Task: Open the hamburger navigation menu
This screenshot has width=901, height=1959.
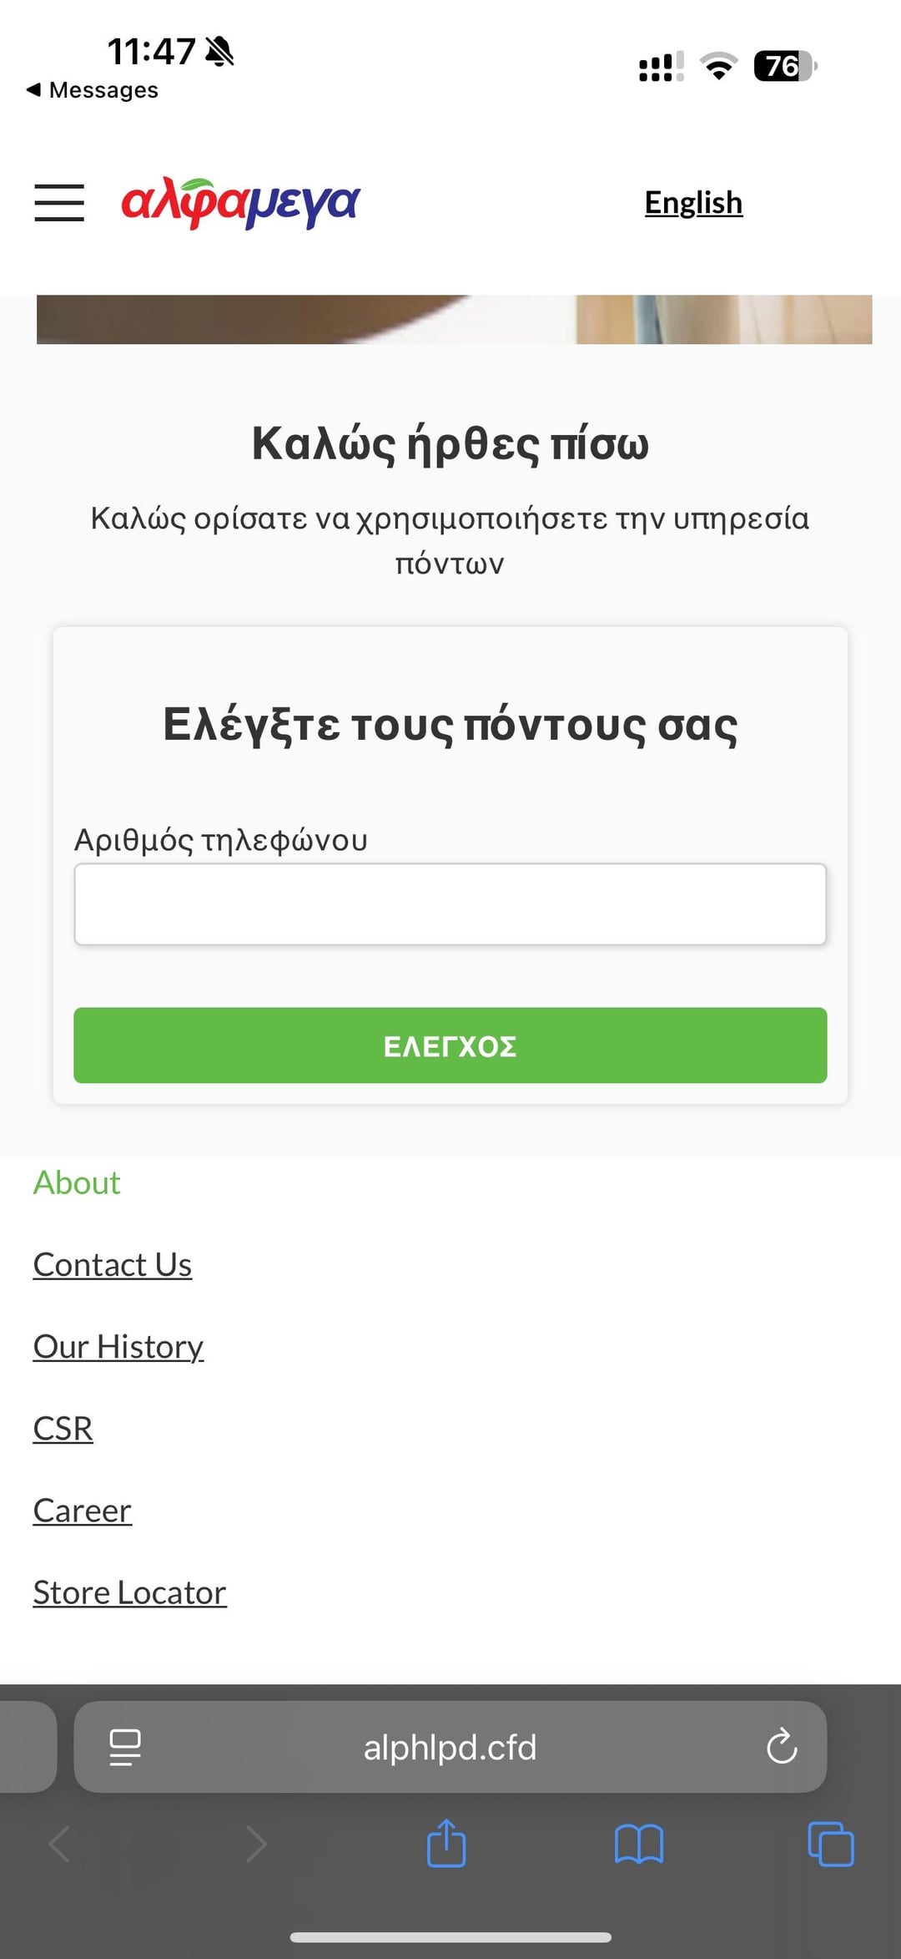Action: coord(59,203)
